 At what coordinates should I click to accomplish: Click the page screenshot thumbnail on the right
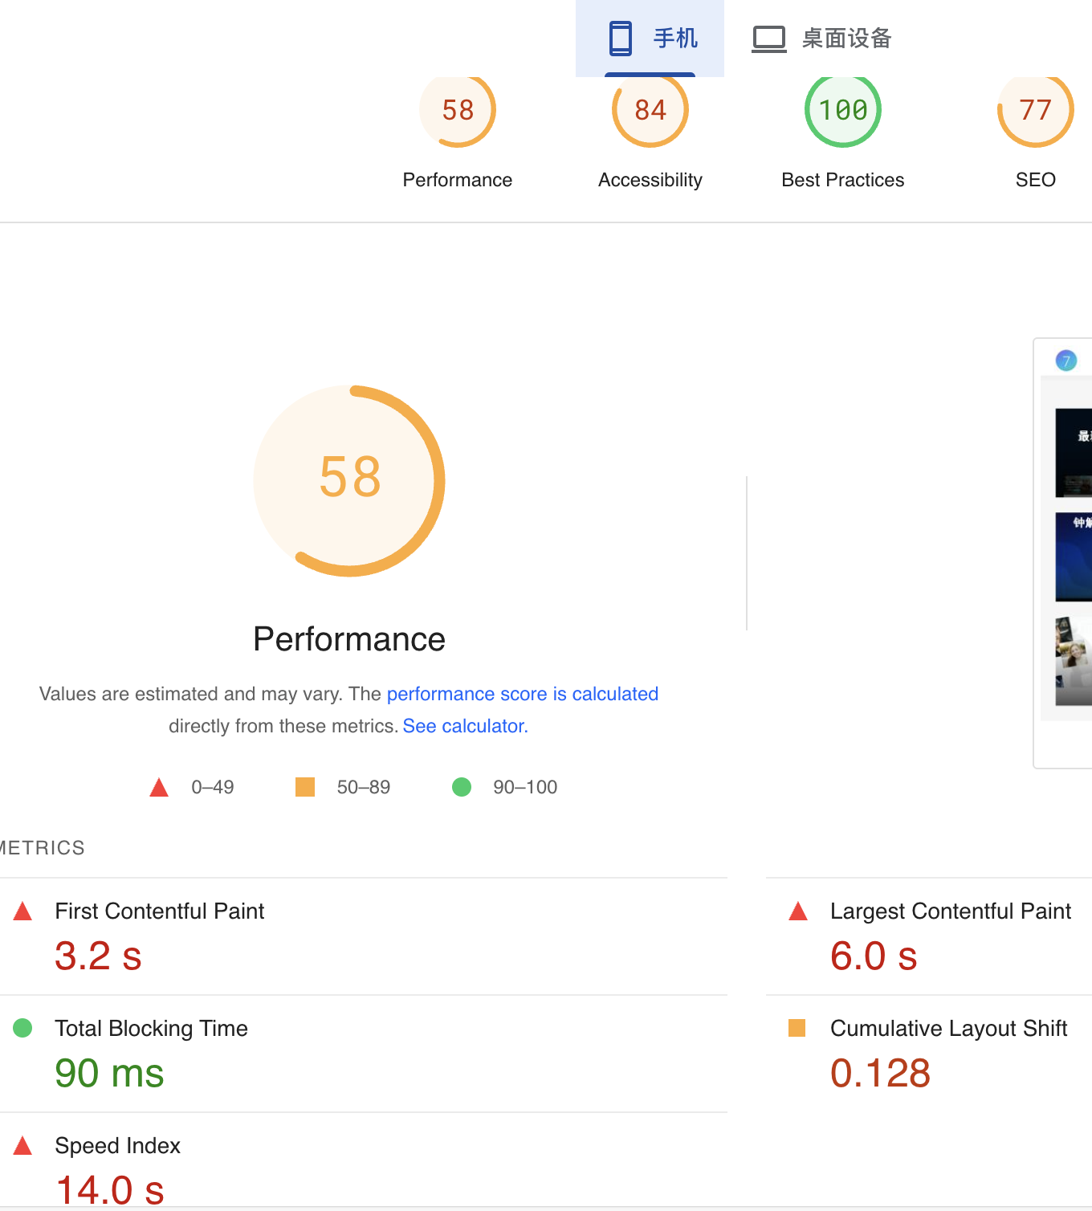coord(1072,554)
